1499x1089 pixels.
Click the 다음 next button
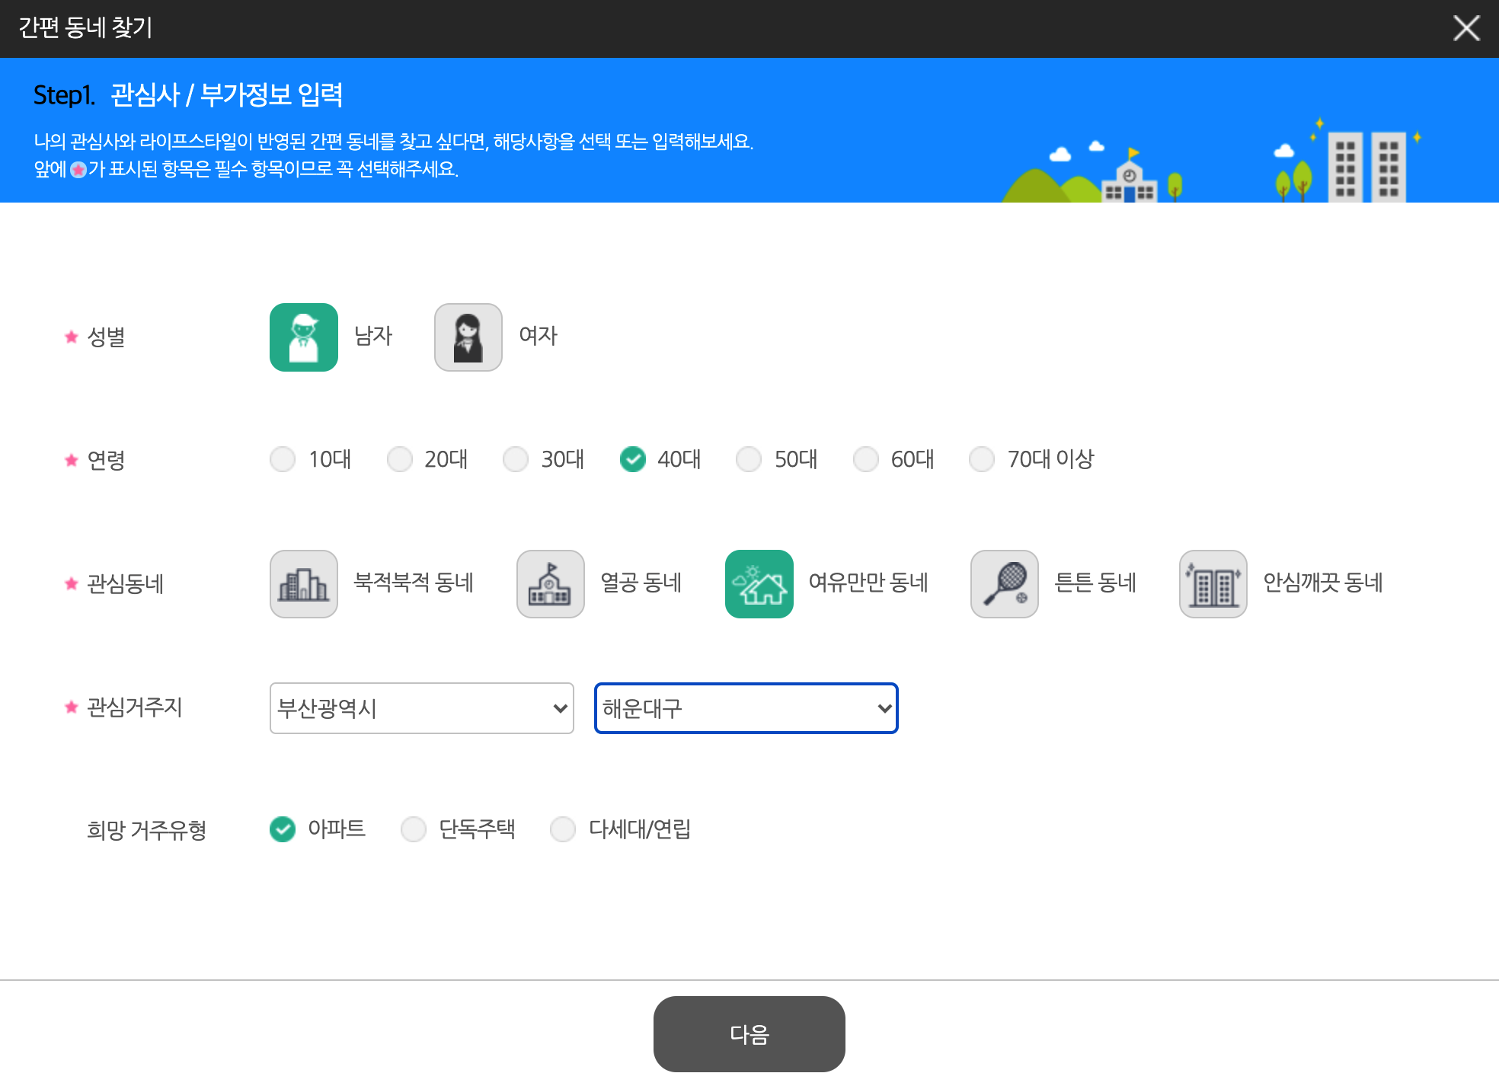coord(749,1033)
